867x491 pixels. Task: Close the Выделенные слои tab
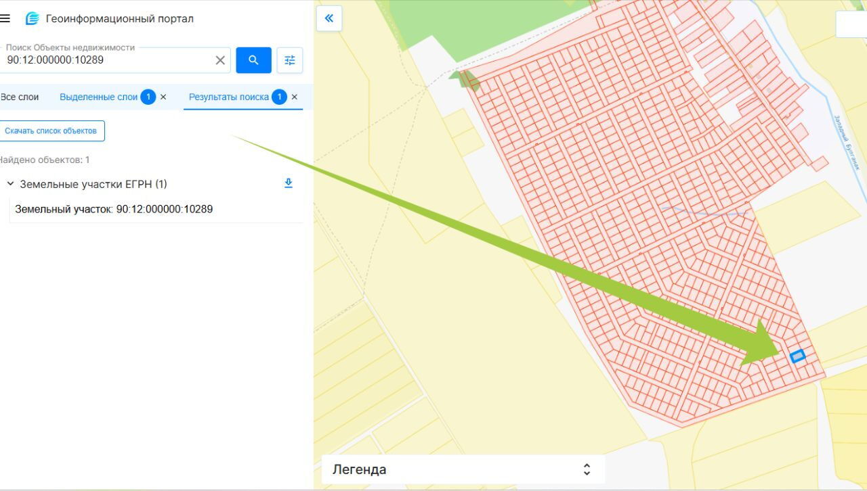point(163,97)
